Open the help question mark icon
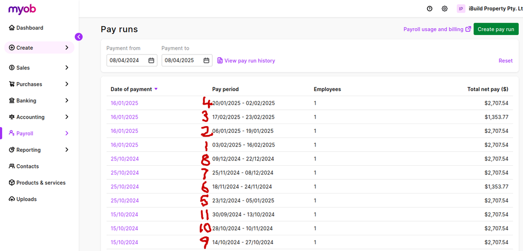This screenshot has width=523, height=251. point(430,8)
